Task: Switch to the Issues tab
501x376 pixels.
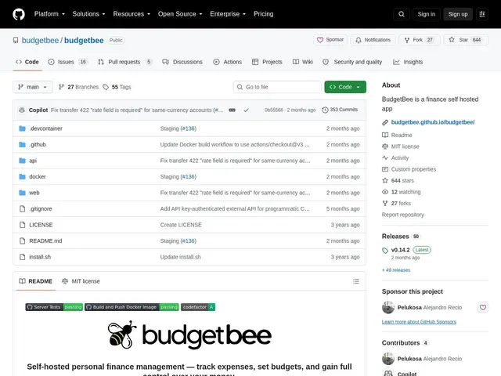Action: pos(68,62)
